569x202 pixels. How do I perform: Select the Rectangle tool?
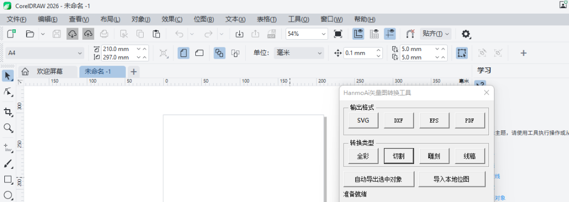tap(8, 180)
